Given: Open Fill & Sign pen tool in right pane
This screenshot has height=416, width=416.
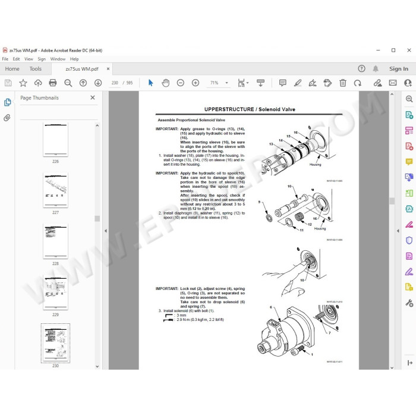Looking at the screenshot, I should coord(409,272).
